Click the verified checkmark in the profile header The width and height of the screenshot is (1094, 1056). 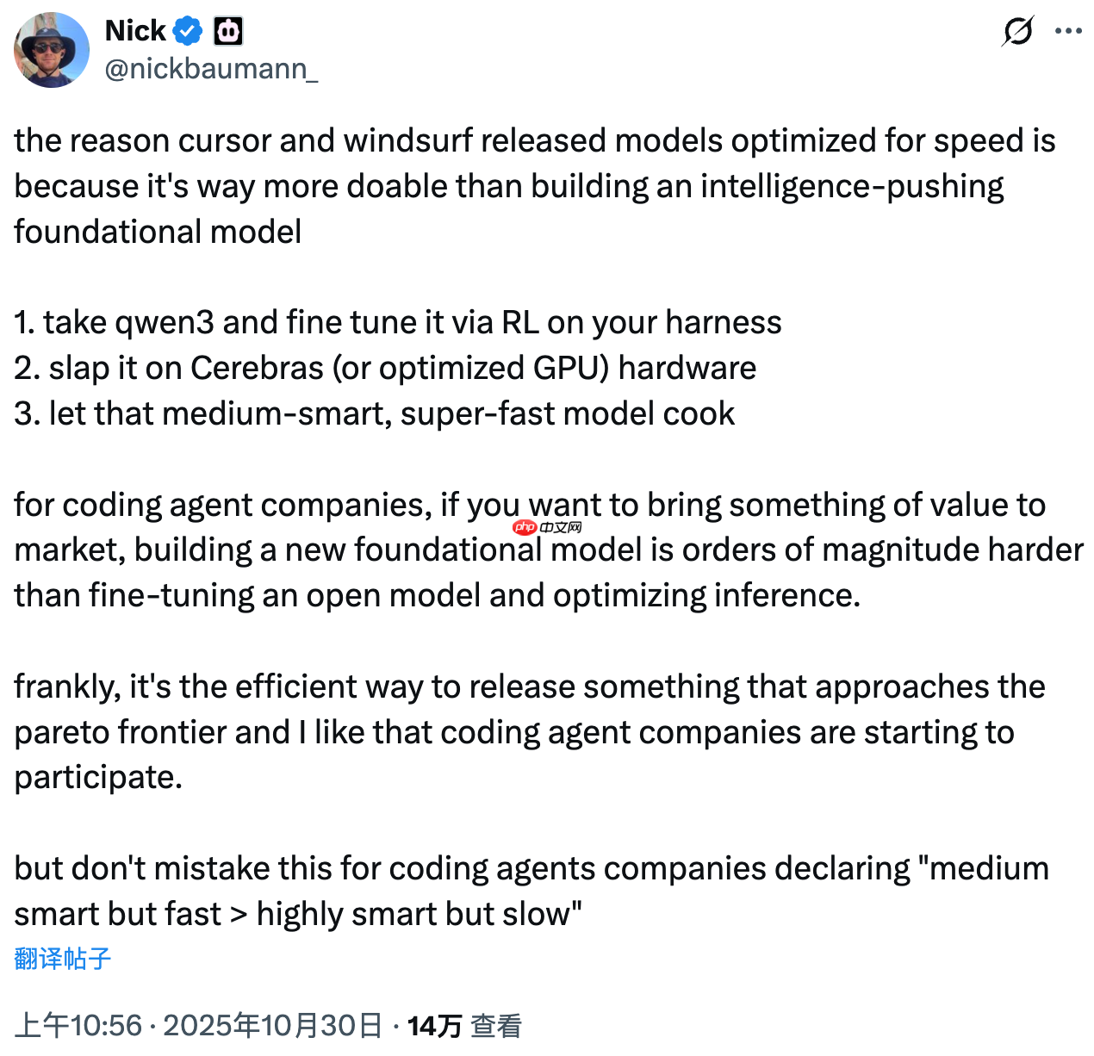pyautogui.click(x=186, y=29)
